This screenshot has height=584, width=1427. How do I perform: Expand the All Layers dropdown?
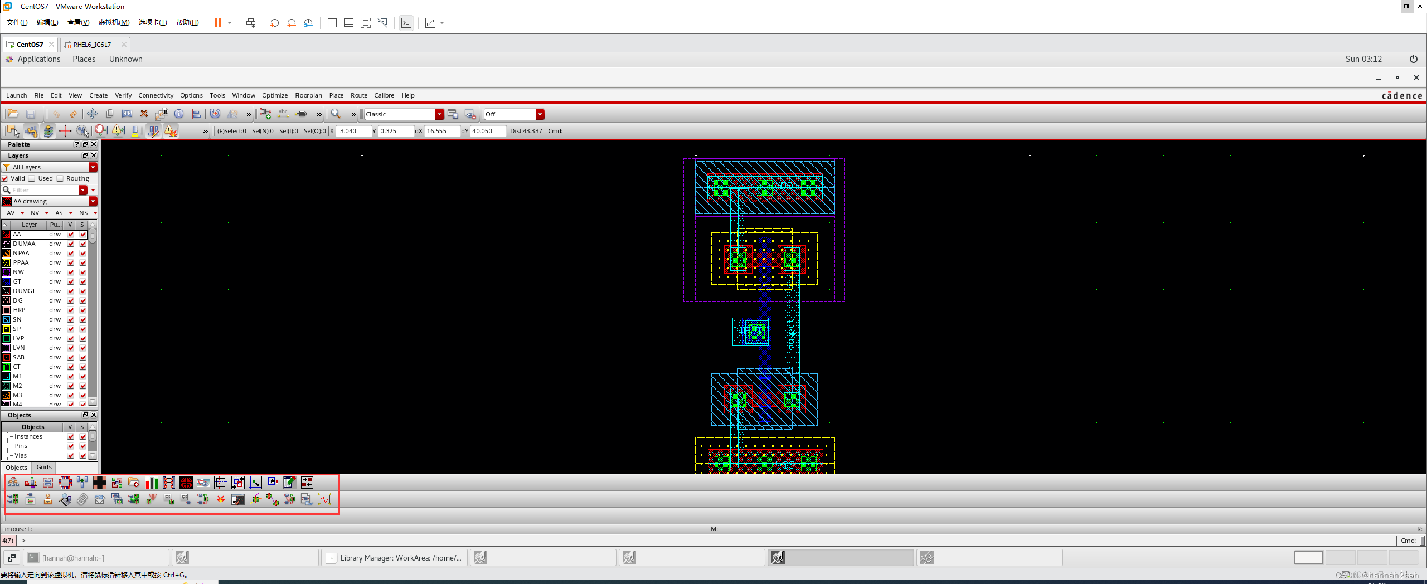coord(91,167)
